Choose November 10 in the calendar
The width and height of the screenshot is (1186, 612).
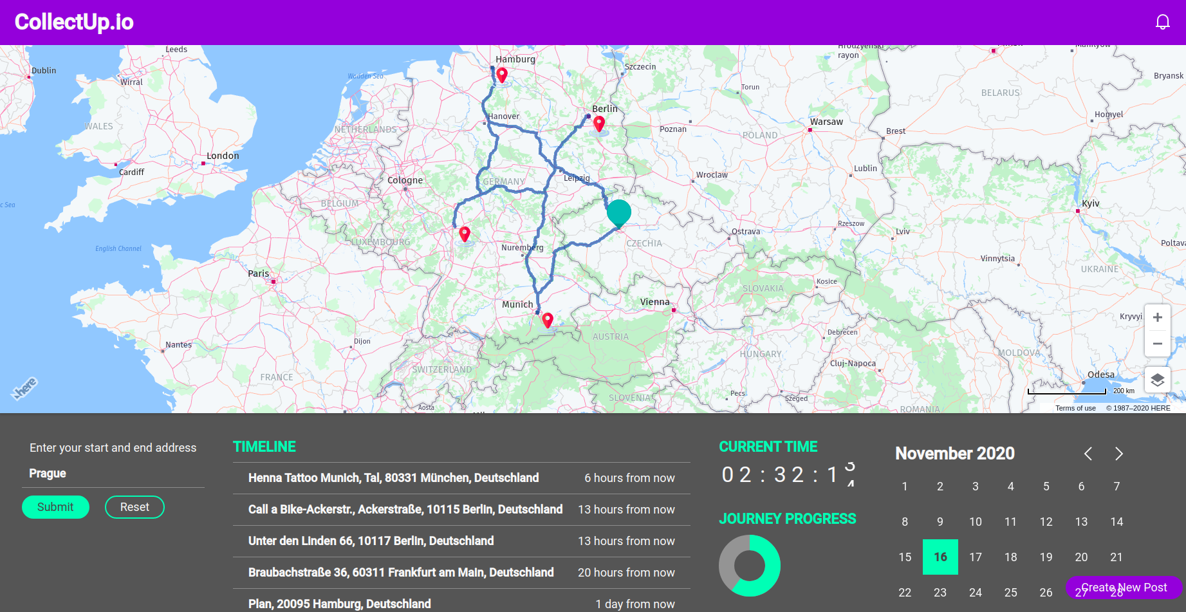point(976,522)
